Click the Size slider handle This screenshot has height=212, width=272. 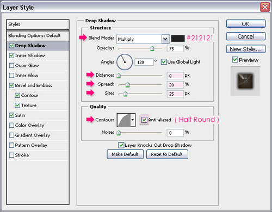(125, 94)
